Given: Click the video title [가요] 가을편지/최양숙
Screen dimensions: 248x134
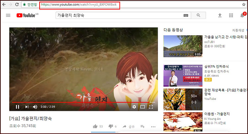Looking at the screenshot, I should tap(31, 118).
